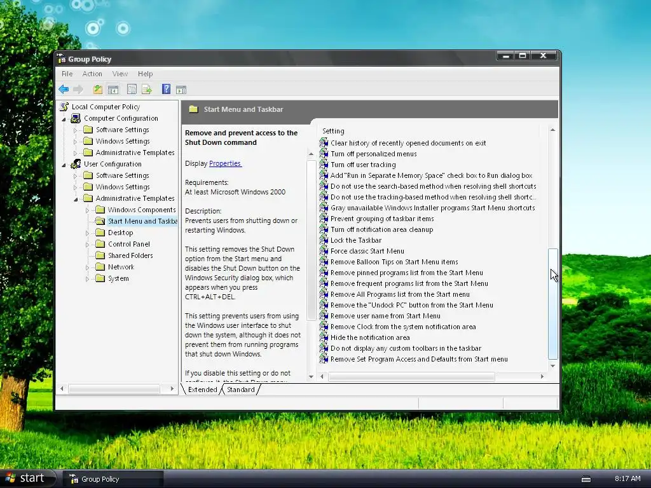
Task: Click the blue Help toolbar icon
Action: pyautogui.click(x=166, y=89)
